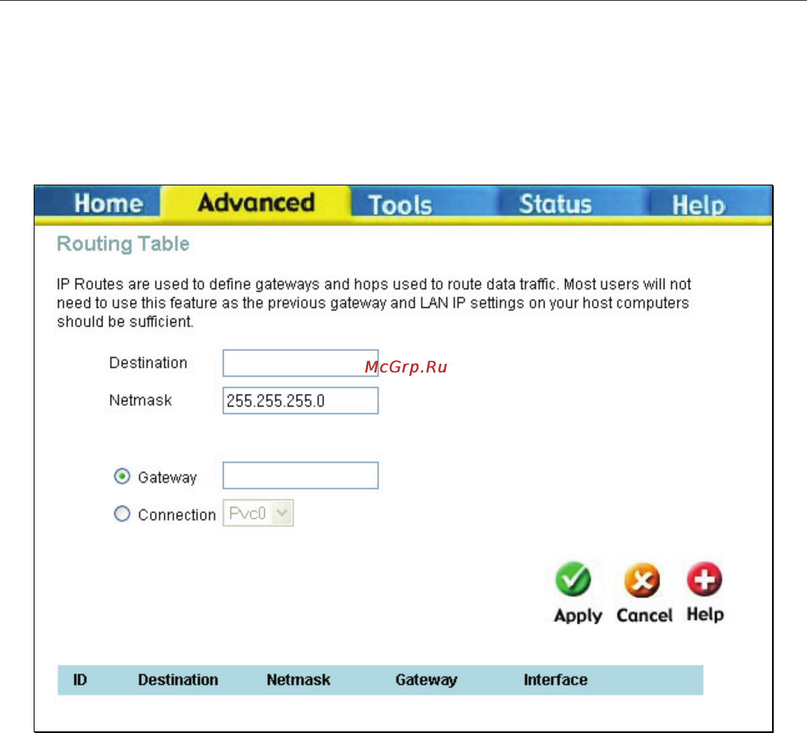Open the Pvc0 connection dropdown
Viewport: 807px width, 733px height.
pyautogui.click(x=258, y=513)
